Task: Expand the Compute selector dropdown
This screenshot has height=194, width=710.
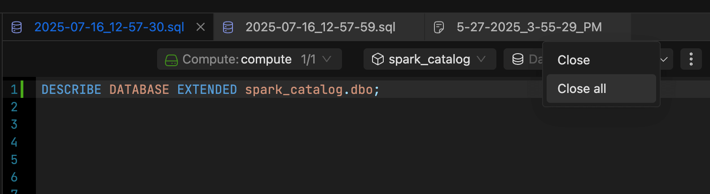Action: (x=250, y=59)
